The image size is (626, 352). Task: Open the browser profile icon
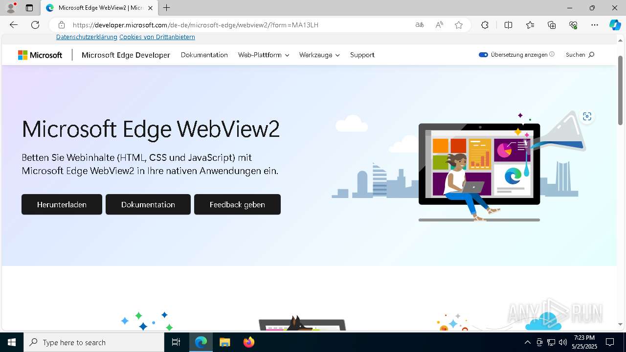click(x=10, y=8)
